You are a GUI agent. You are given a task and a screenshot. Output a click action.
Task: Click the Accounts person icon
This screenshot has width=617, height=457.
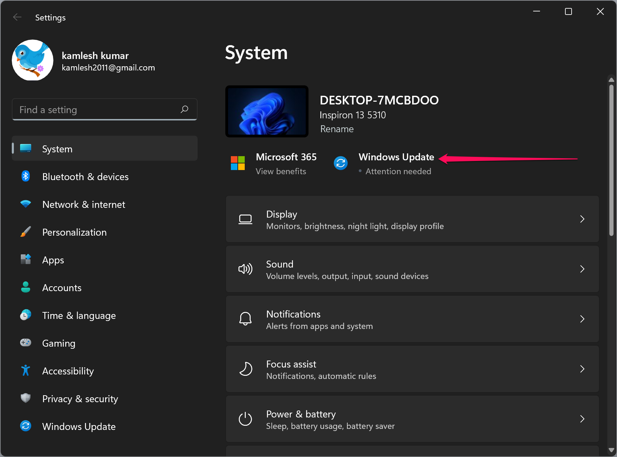(26, 287)
